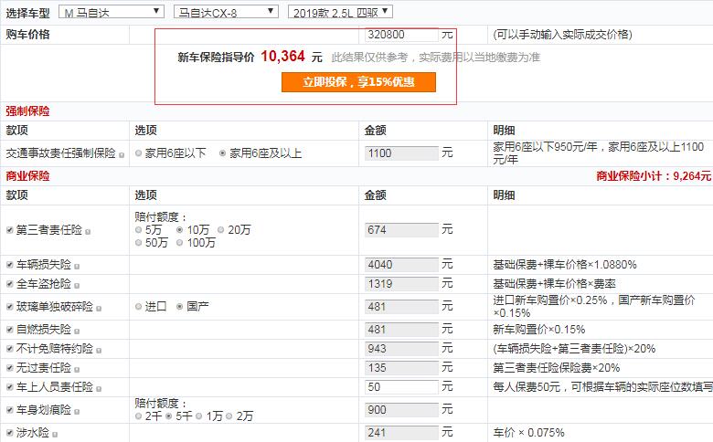Click 立即投保,享15%优惠 button

coord(358,82)
